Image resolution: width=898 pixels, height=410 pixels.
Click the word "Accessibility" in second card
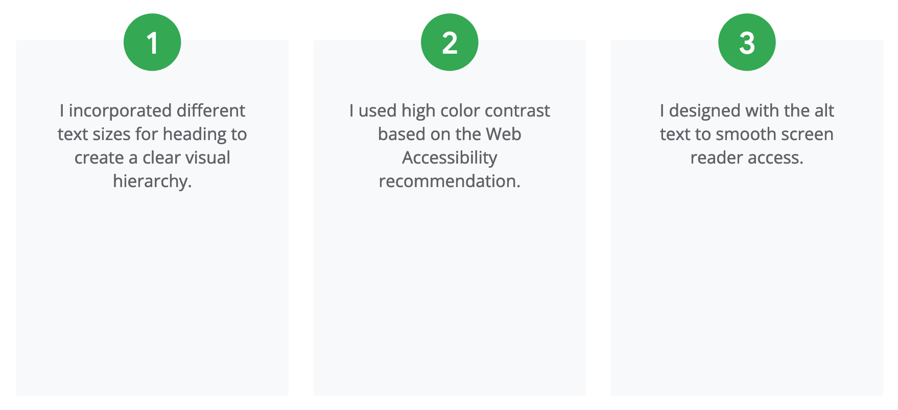(x=450, y=158)
